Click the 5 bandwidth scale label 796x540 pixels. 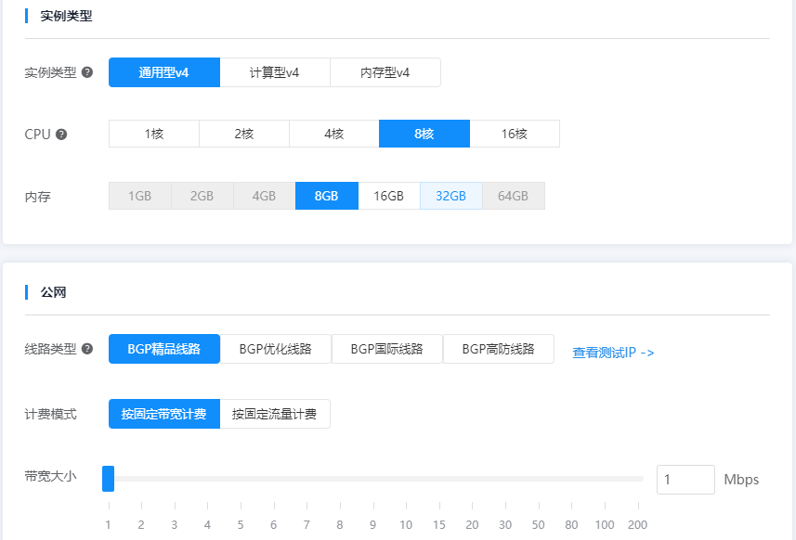coord(241,525)
